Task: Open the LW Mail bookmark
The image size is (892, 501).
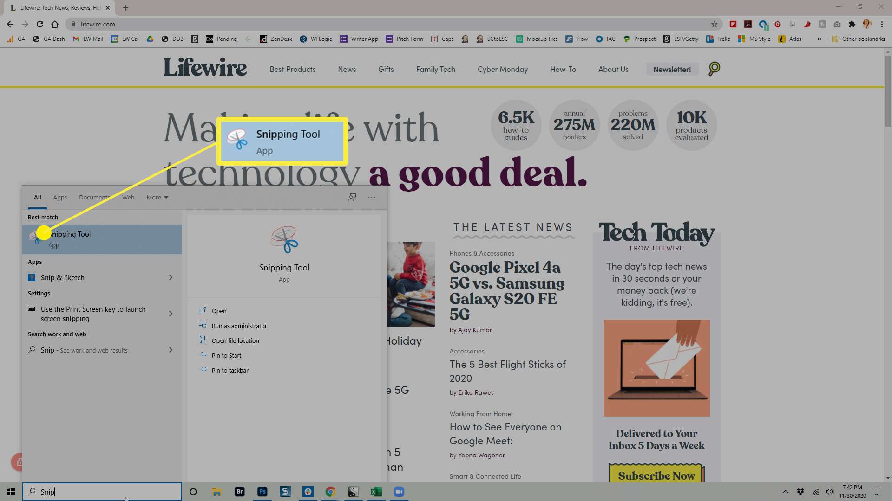Action: point(88,39)
